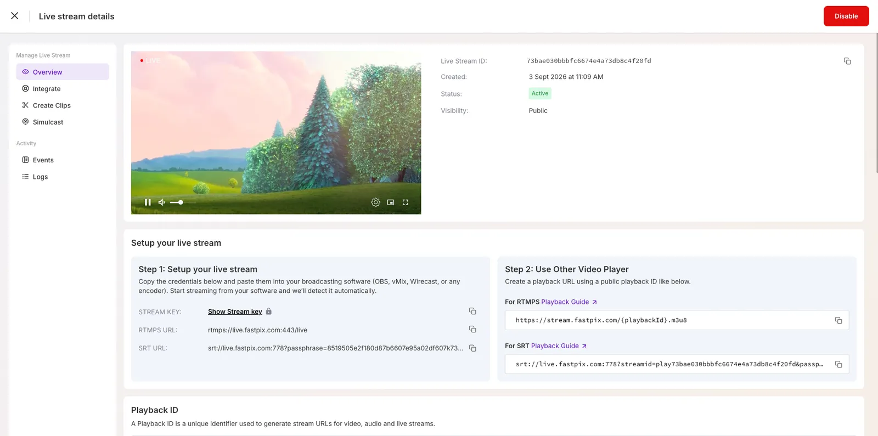Enter fullscreen video mode
The image size is (878, 436).
click(x=406, y=202)
